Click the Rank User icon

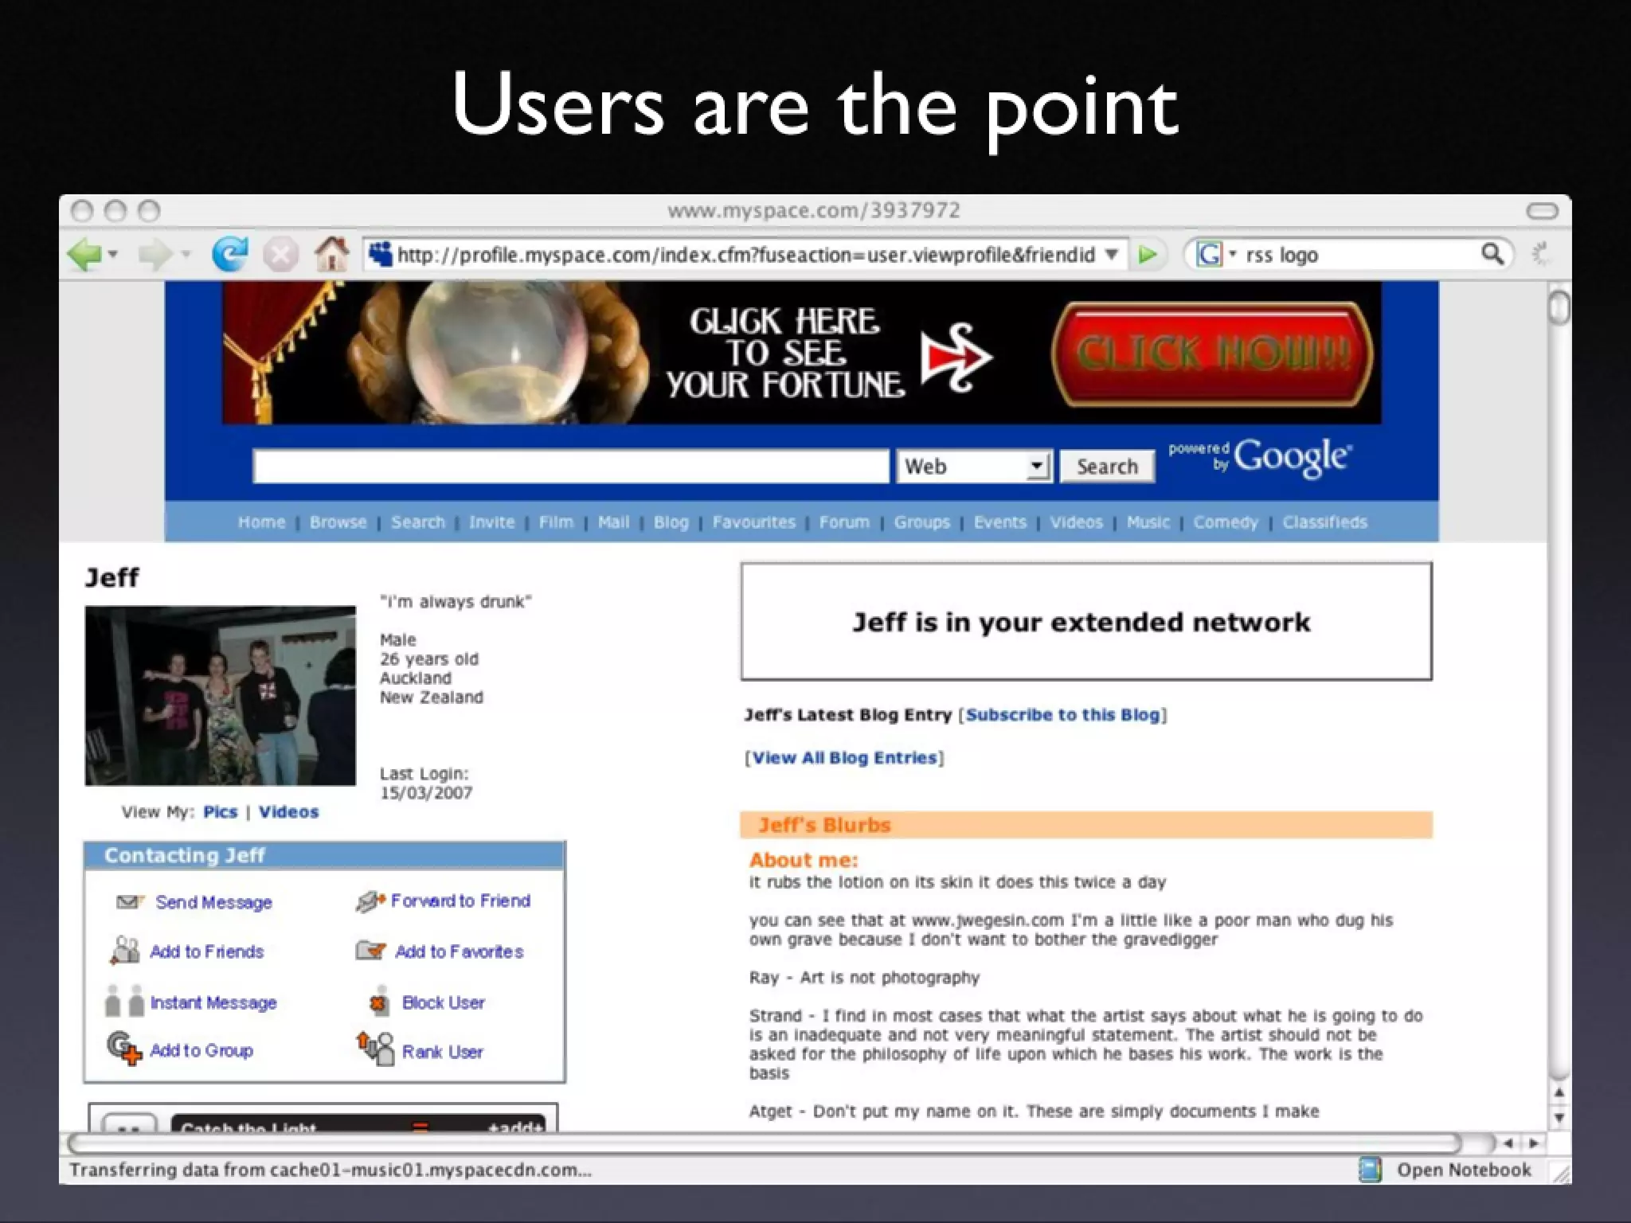point(375,1049)
